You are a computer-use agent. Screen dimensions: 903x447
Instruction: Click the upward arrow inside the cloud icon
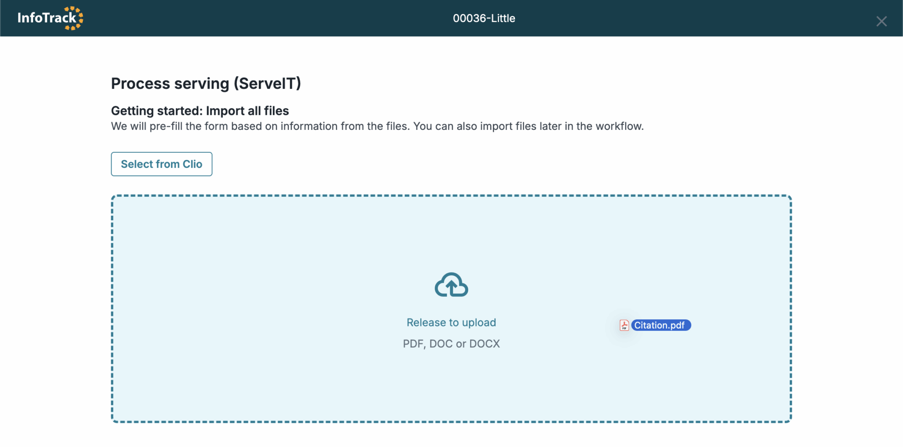coord(451,286)
